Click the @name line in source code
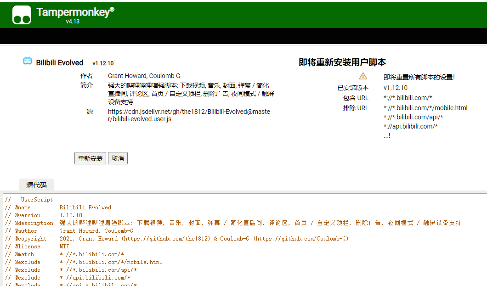The image size is (487, 286). coord(58,207)
